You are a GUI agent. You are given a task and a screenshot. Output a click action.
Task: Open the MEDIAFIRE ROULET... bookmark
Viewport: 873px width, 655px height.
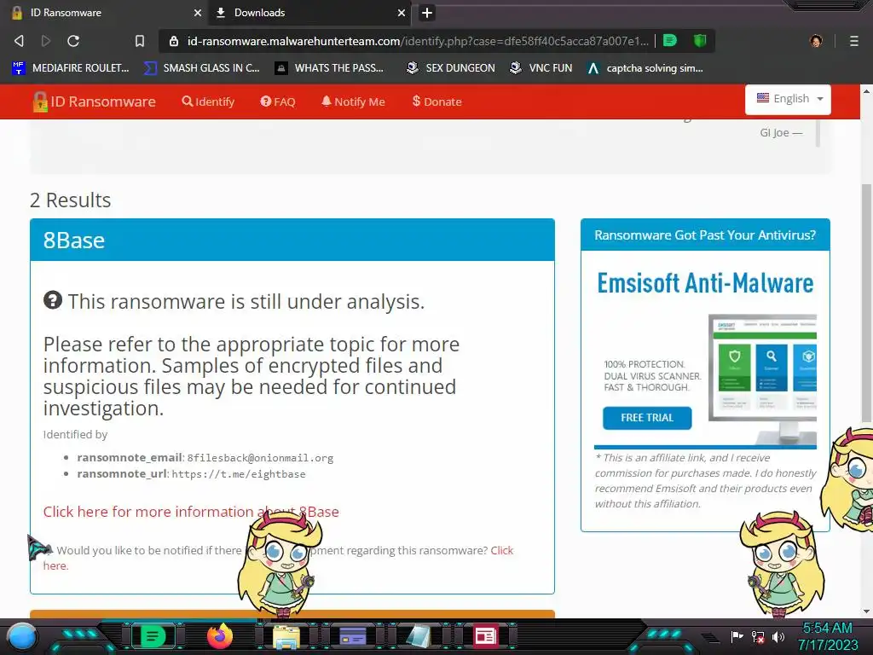[70, 68]
